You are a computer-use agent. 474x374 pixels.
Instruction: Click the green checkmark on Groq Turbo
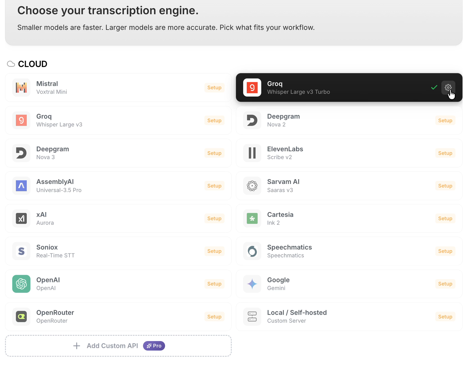click(434, 87)
